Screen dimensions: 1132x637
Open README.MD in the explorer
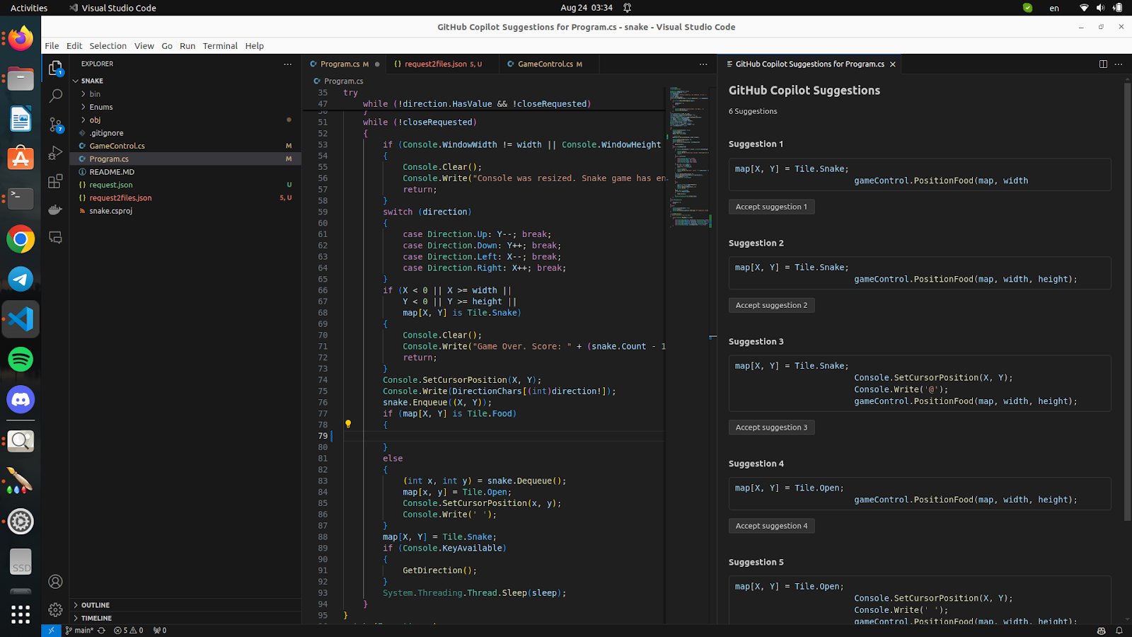pyautogui.click(x=112, y=172)
